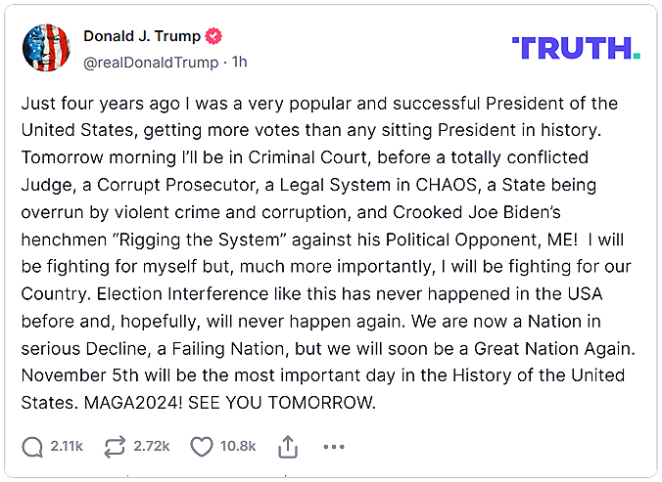
Task: Click the November 5th text
Action: tap(72, 375)
